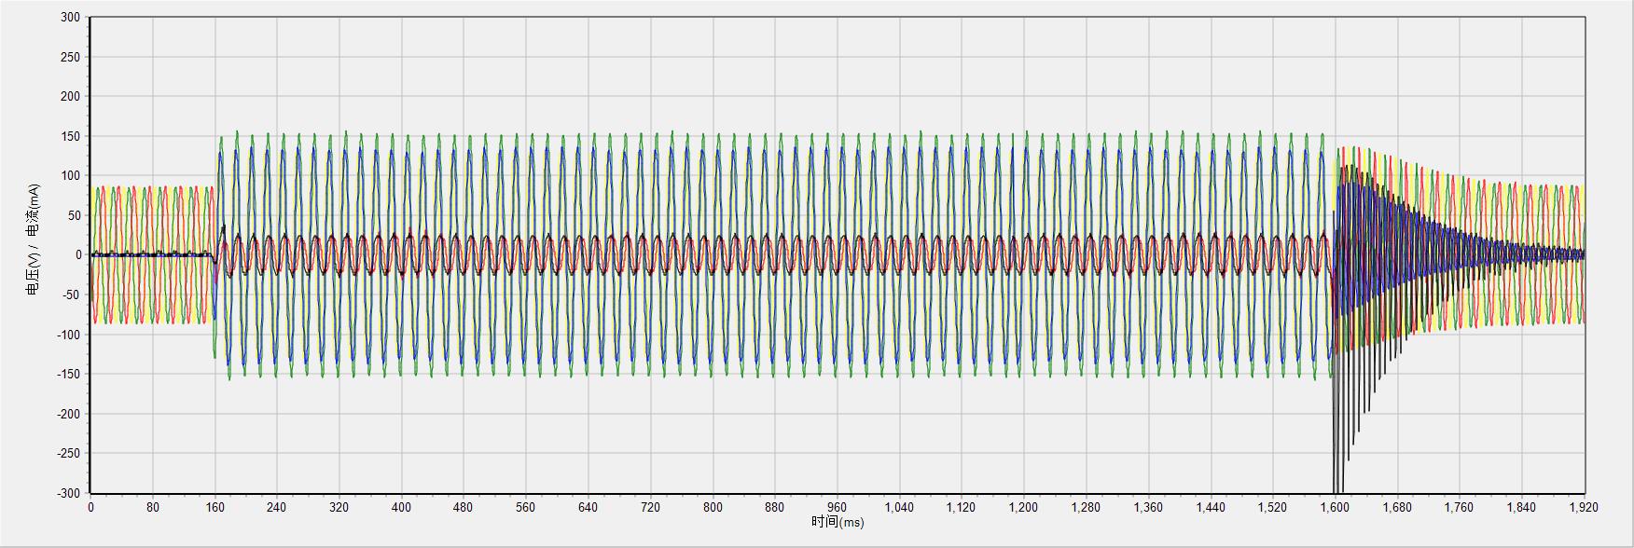Click the x-axis tick label 1,360
The image size is (1634, 548).
click(1149, 508)
